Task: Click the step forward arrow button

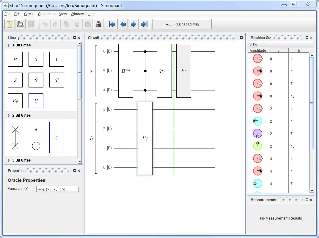Action: 133,24
